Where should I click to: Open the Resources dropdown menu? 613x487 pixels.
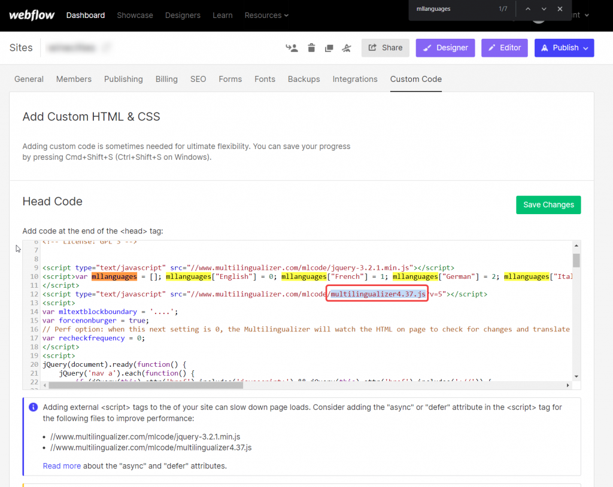click(266, 15)
